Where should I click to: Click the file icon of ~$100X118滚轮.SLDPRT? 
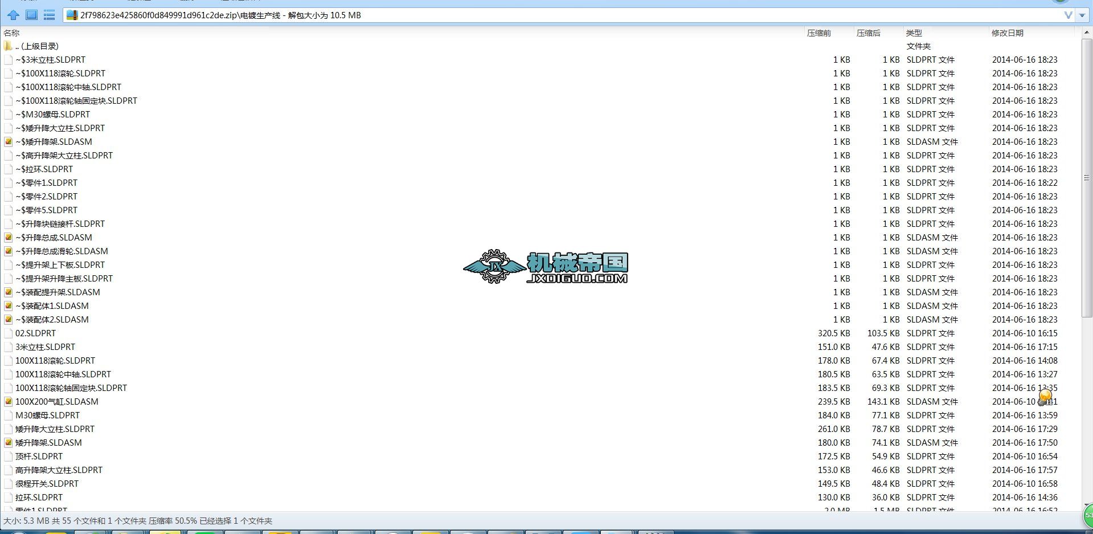(8, 74)
